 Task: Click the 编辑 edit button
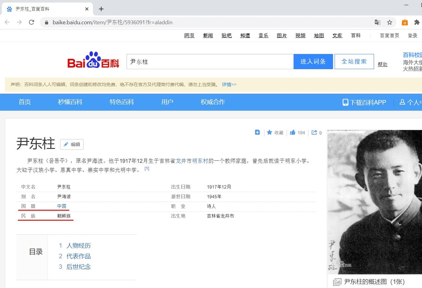click(72, 144)
